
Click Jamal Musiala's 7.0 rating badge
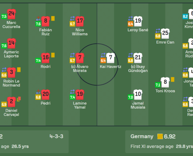point(130,97)
